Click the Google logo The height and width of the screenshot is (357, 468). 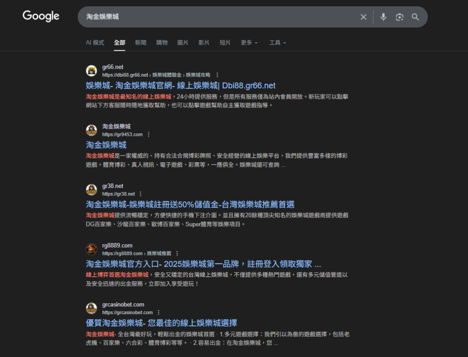tap(41, 16)
